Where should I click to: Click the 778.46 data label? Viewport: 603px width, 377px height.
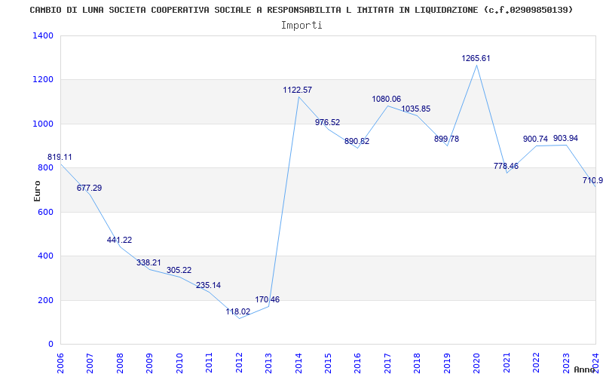tap(506, 167)
